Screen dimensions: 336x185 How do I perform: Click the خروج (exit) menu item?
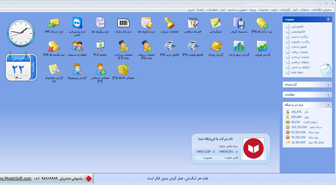click(x=191, y=10)
